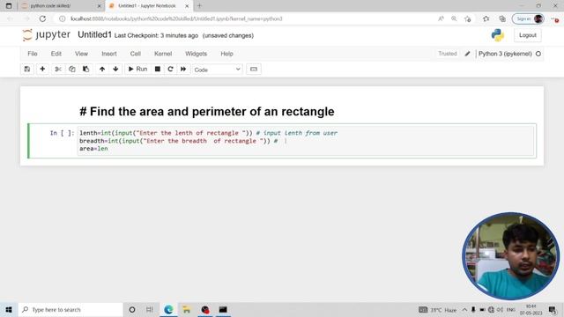This screenshot has height=317, width=564.
Task: Click the site information icon in address bar
Action: click(62, 18)
